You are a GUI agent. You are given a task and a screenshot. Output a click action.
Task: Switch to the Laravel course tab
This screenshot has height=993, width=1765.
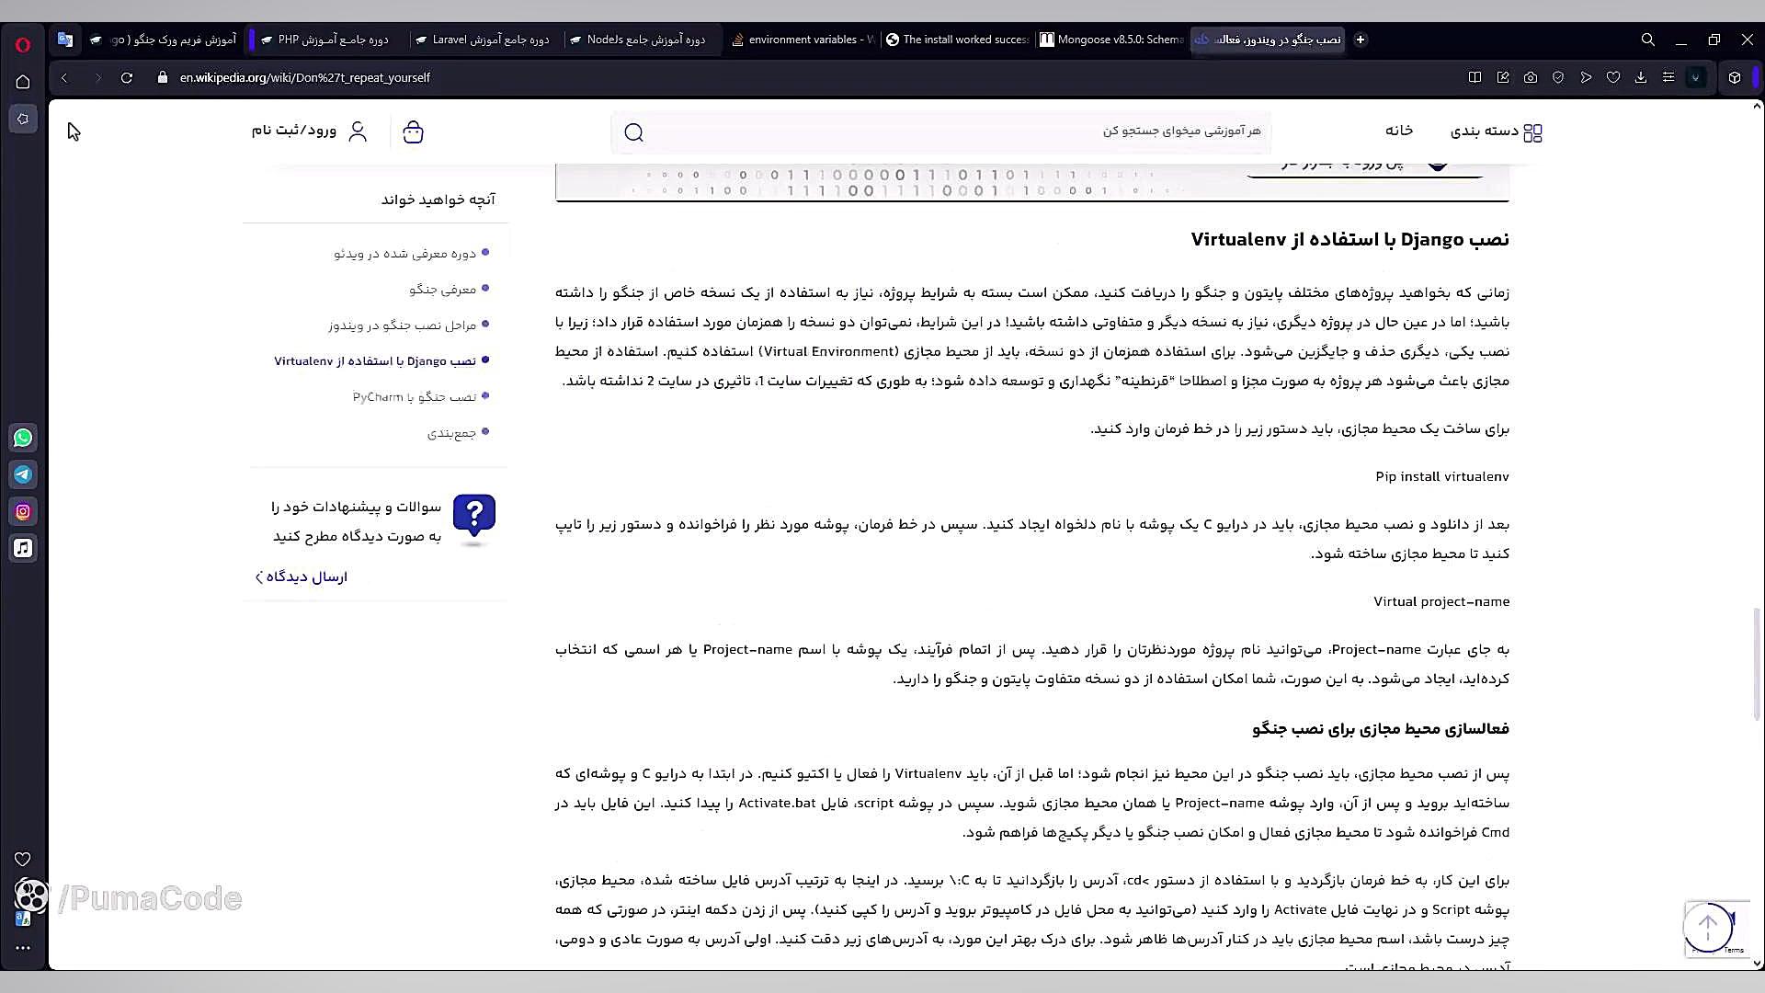click(483, 40)
